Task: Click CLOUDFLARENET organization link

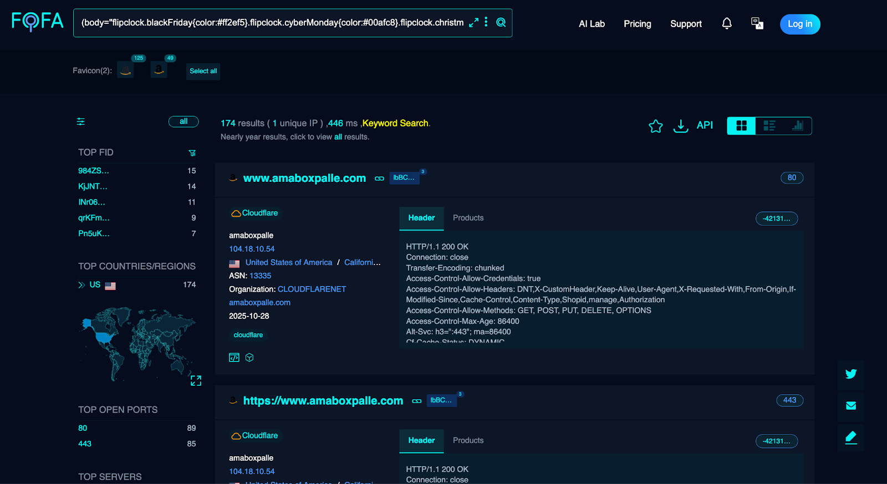Action: pos(312,289)
